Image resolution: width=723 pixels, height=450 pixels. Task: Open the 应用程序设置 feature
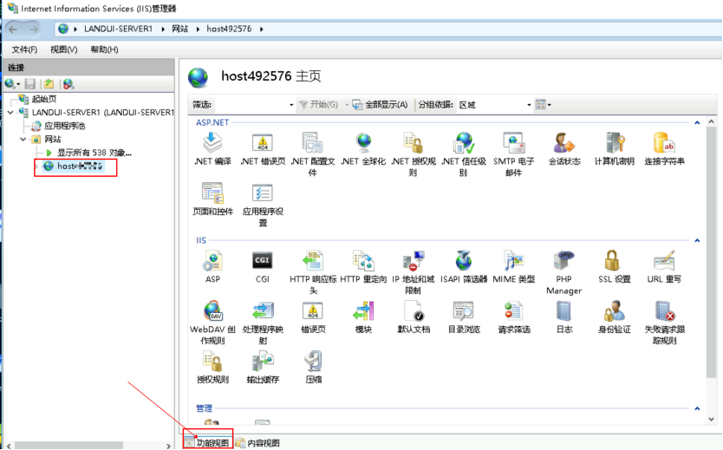click(263, 205)
